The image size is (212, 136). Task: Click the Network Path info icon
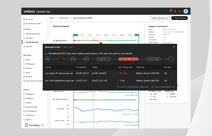[x=68, y=40]
